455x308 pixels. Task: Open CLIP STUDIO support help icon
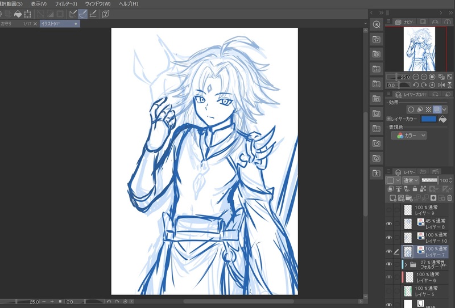(x=106, y=14)
